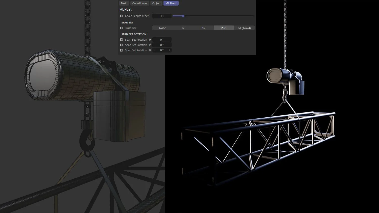Viewport: 379px width, 213px height.
Task: Click the keyframe icon for Span Set Rotation H
Action: [x=121, y=40]
